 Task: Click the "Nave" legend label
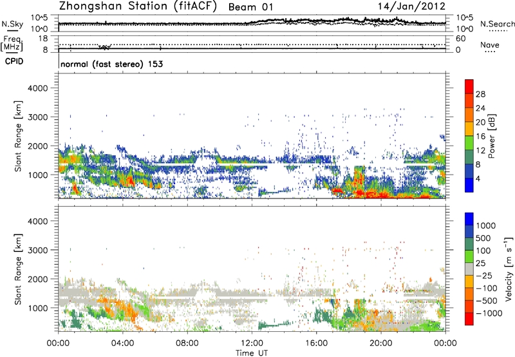(x=489, y=45)
